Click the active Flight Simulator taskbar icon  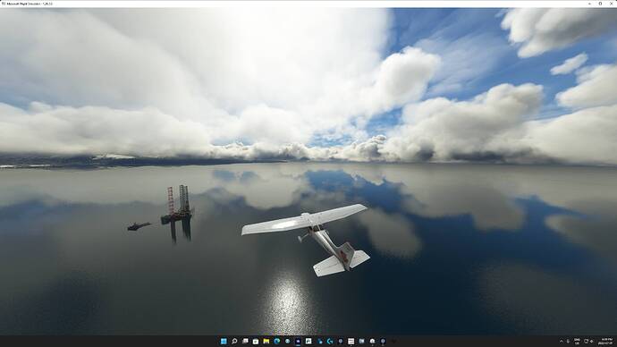(x=298, y=341)
